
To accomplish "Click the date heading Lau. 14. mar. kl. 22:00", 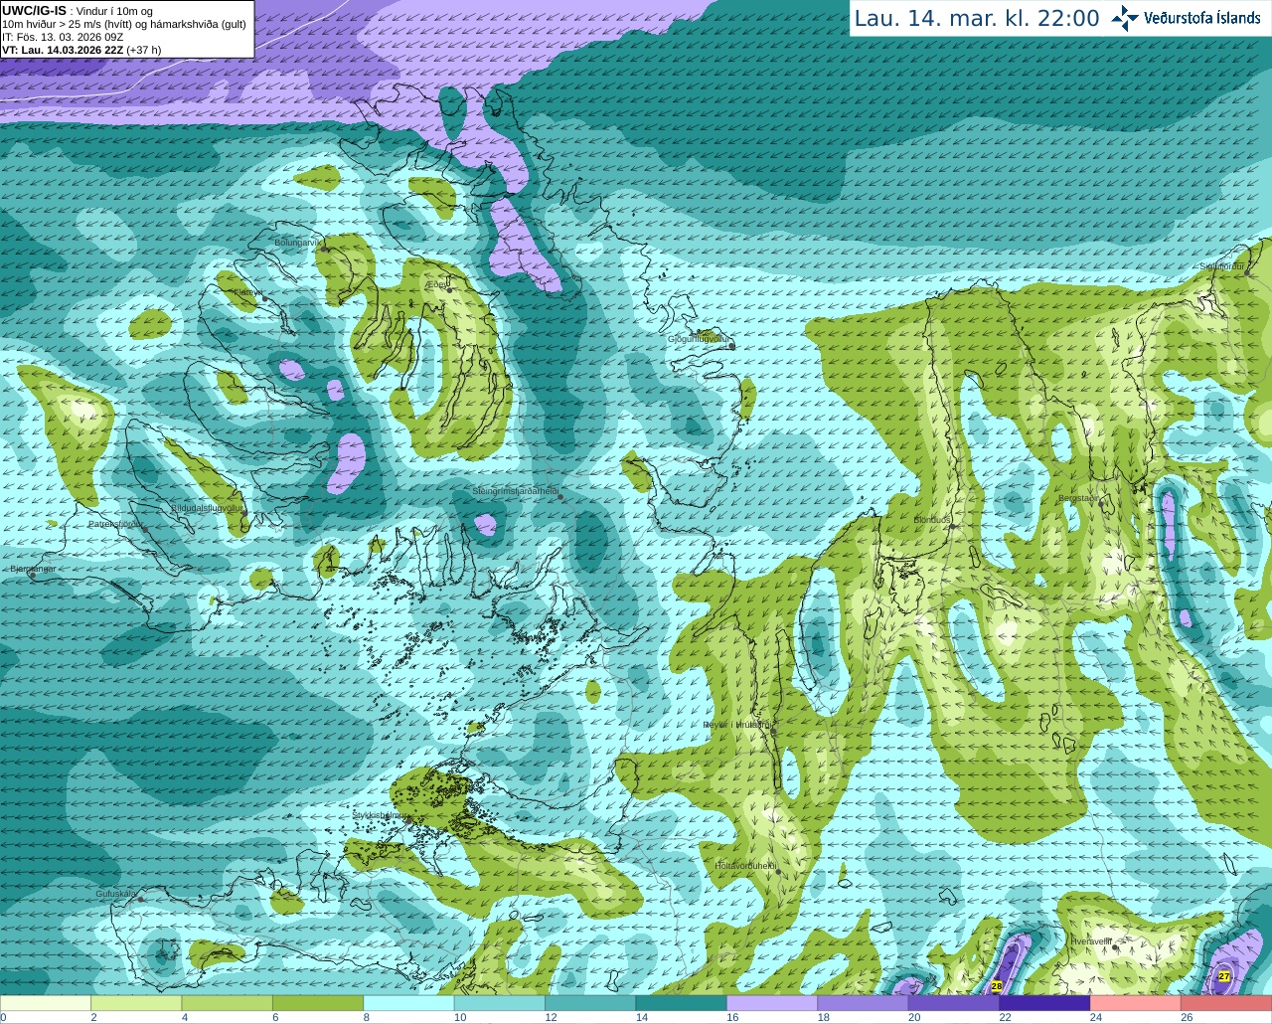I will pos(977,18).
